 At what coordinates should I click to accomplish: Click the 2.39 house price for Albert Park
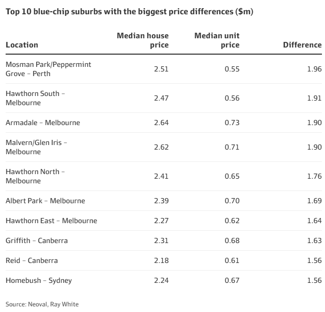[x=161, y=201]
